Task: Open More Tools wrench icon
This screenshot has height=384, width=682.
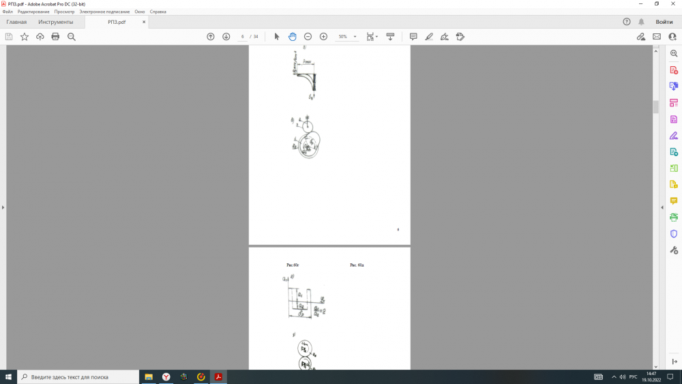Action: coord(674,250)
